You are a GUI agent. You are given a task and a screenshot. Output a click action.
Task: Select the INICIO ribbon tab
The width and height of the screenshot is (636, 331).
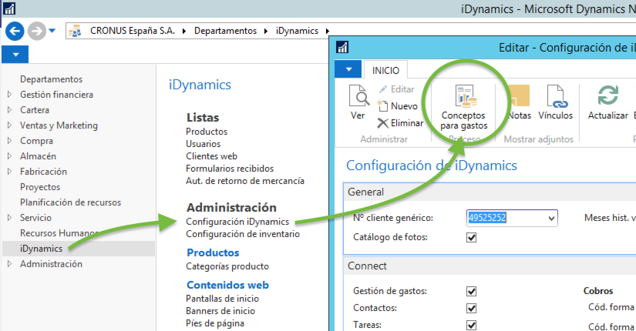[x=385, y=71]
